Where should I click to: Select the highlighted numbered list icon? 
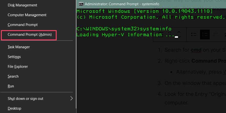[x=205, y=34]
